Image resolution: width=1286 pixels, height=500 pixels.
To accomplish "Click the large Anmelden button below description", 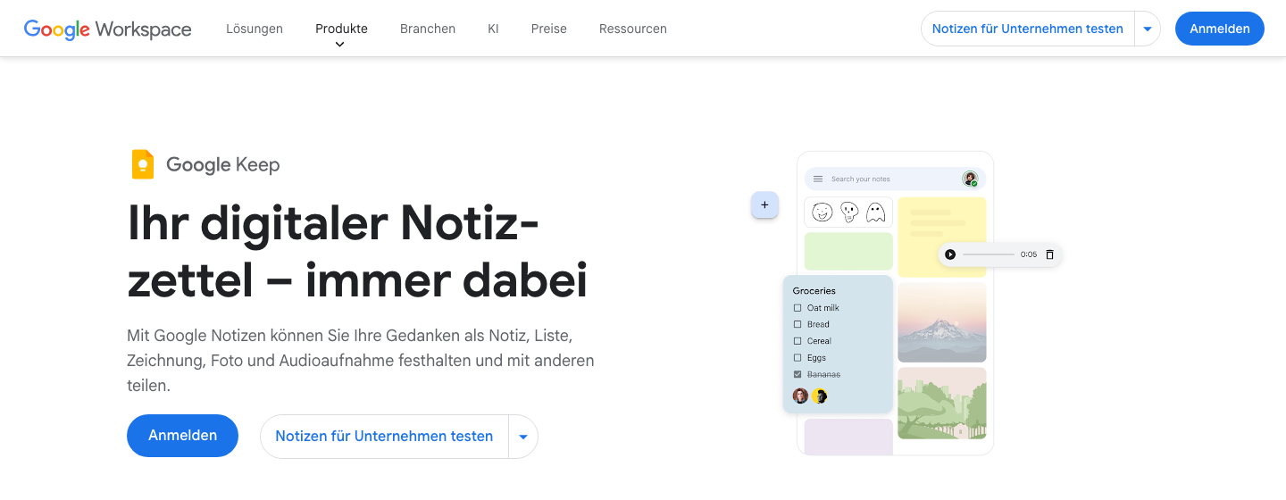I will [182, 436].
